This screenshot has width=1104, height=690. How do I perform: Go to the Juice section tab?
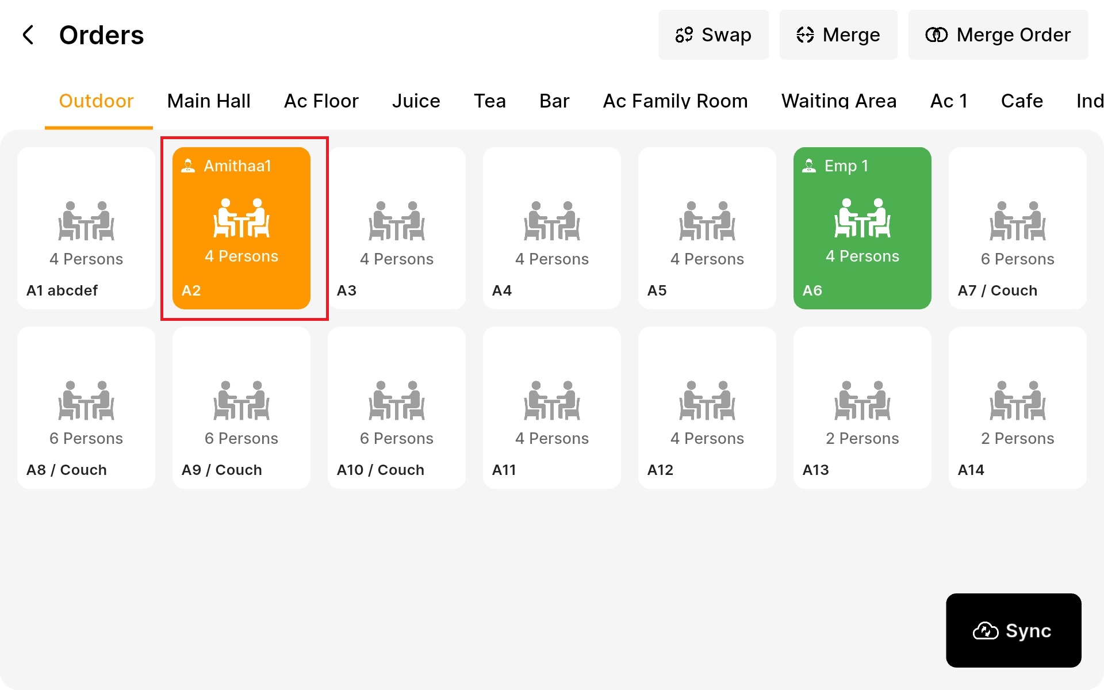(x=416, y=101)
